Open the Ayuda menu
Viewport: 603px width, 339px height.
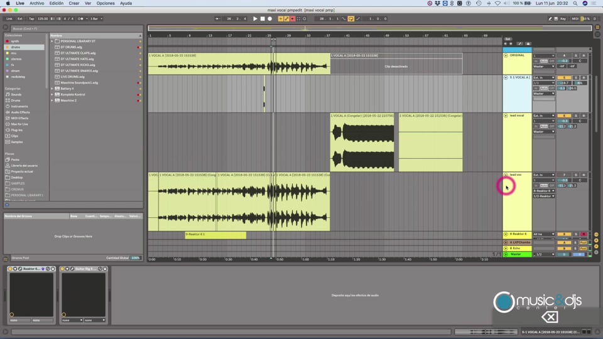pyautogui.click(x=126, y=3)
